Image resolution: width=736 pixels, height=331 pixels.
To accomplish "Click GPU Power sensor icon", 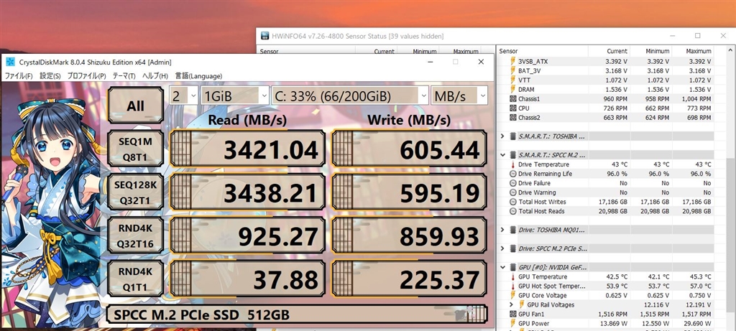I will click(513, 324).
